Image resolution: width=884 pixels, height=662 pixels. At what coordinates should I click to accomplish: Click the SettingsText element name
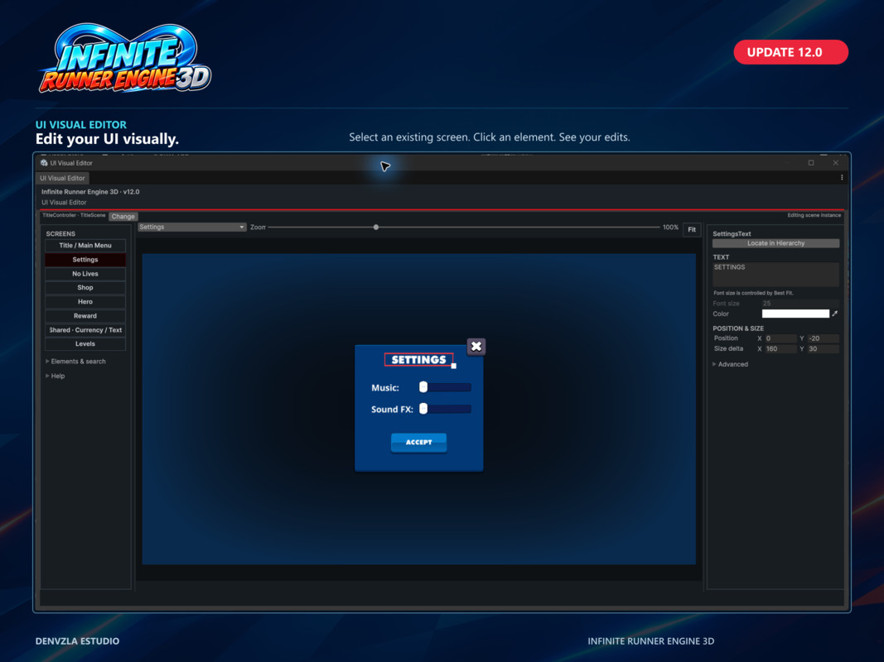point(732,233)
